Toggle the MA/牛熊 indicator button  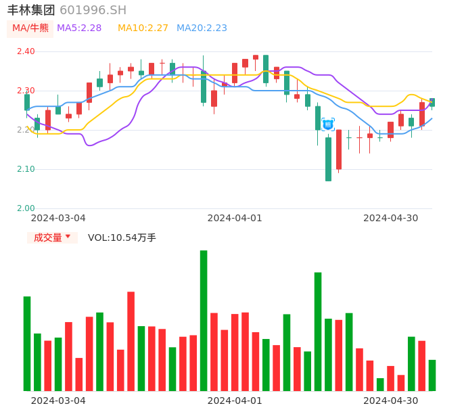(x=30, y=28)
